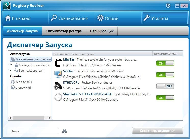Select the Sidebar entry name

(68, 71)
